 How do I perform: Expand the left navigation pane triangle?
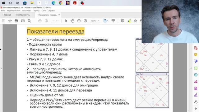pyautogui.click(x=1, y=68)
